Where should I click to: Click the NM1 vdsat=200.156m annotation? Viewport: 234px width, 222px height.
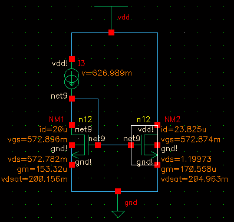click(34, 179)
